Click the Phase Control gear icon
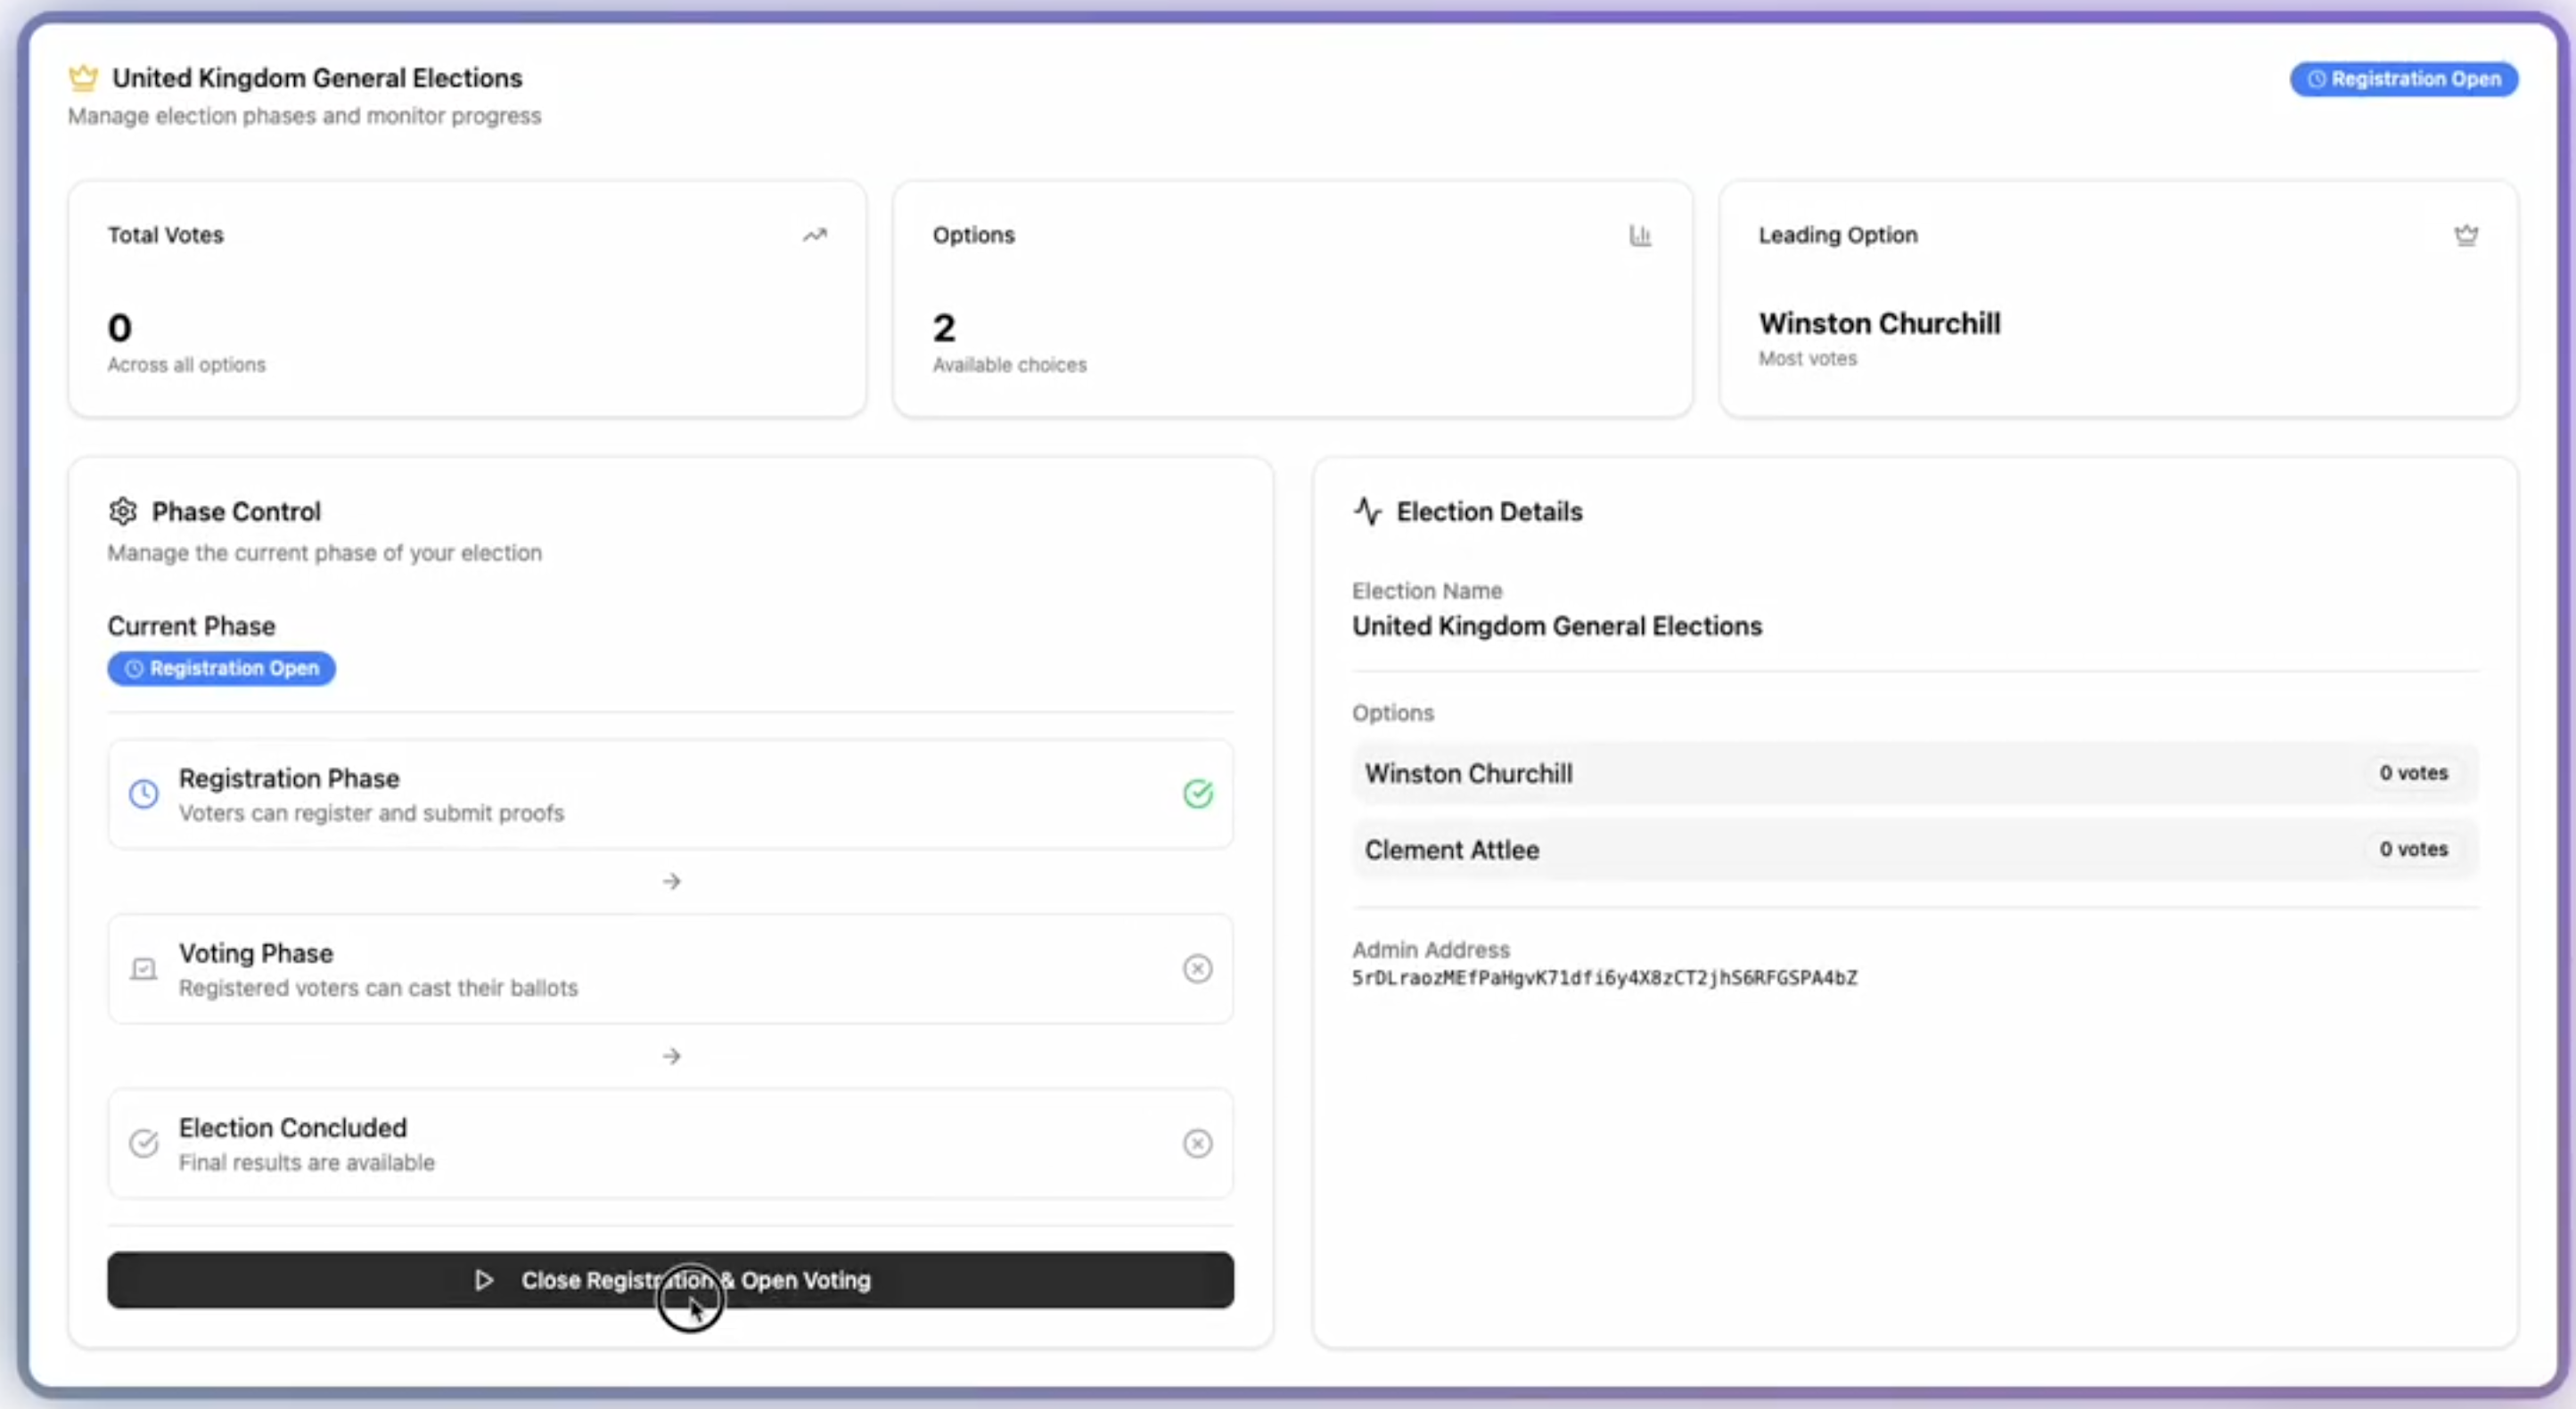This screenshot has width=2576, height=1409. 123,510
